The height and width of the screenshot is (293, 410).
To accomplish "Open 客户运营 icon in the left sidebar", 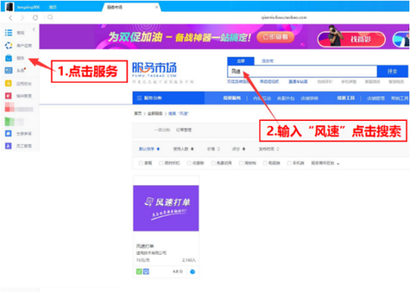I will 8,45.
